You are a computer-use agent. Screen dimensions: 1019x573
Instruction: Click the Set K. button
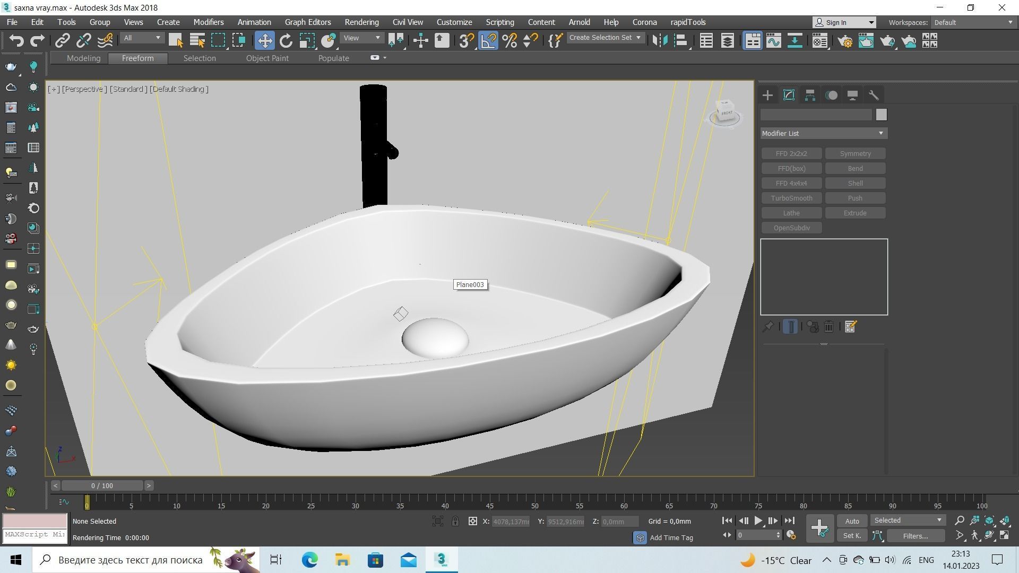click(852, 536)
